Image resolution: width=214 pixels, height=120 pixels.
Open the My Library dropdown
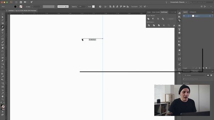tap(195, 75)
